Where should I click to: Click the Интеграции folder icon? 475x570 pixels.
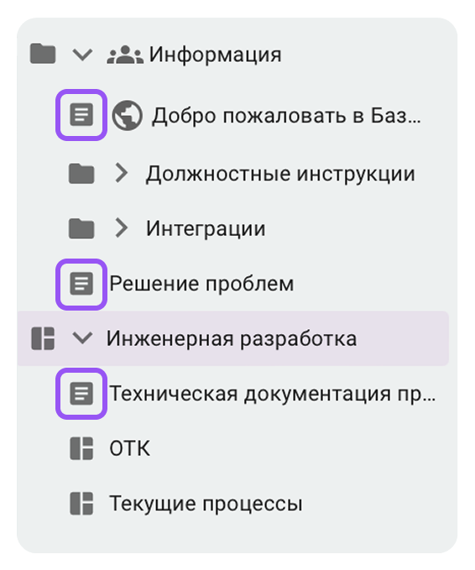tap(81, 228)
